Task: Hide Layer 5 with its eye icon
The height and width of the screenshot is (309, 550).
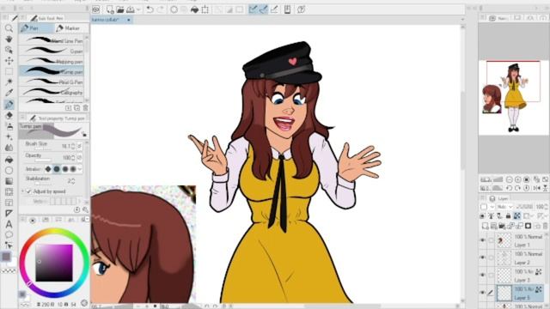Action: point(483,293)
